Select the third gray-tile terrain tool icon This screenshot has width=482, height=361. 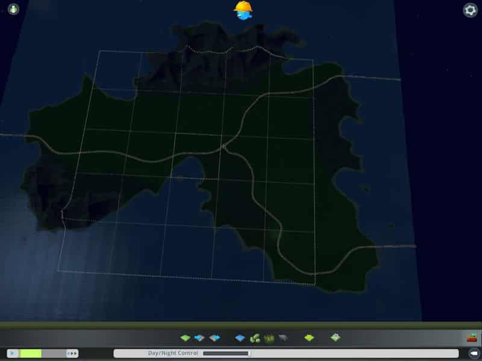[x=214, y=338]
